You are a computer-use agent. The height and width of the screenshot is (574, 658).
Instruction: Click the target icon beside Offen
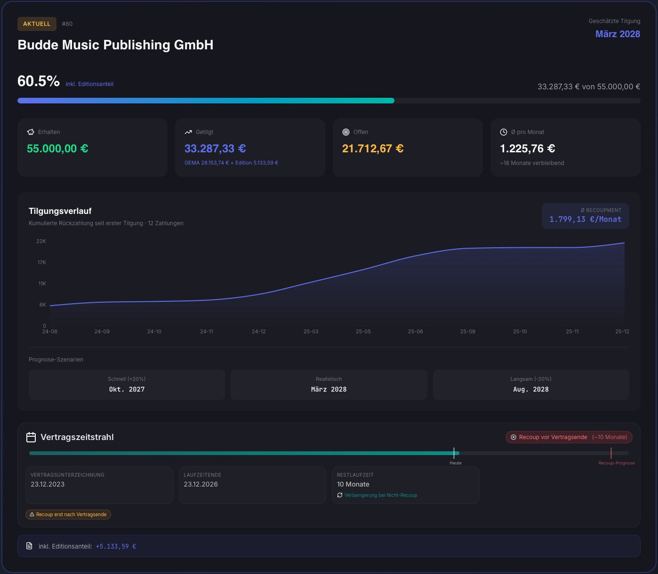tap(346, 132)
